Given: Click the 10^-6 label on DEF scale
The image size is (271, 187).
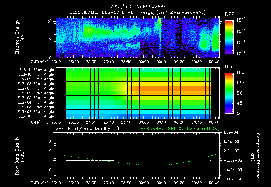Looking at the screenshot, I should pos(241,53).
